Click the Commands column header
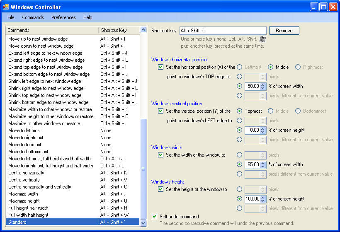Image resolution: width=340 pixels, height=232 pixels. (52, 30)
